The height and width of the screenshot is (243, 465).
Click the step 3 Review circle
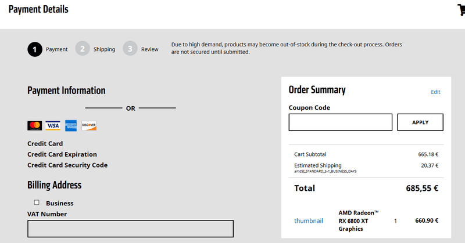pos(130,49)
